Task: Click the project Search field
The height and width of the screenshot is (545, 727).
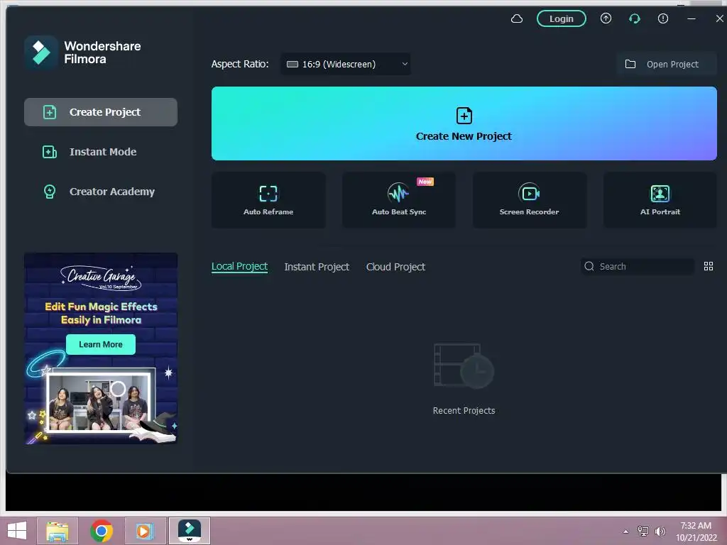Action: click(x=638, y=267)
